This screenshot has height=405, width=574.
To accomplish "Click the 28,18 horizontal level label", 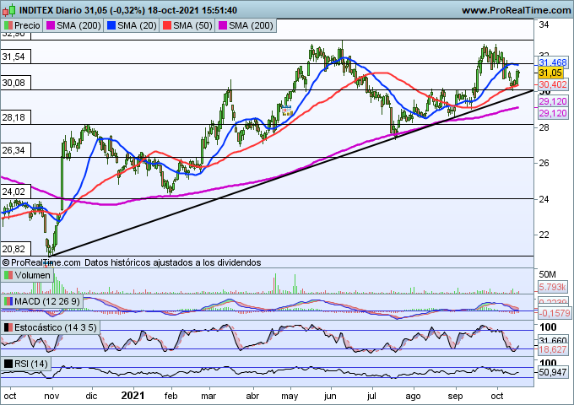I will (x=15, y=117).
